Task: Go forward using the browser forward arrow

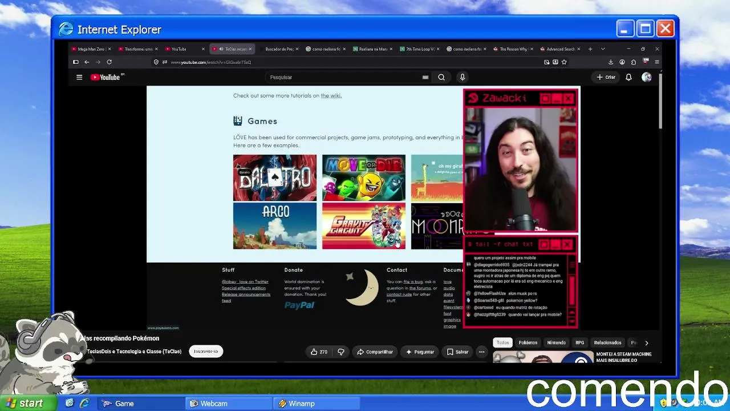Action: point(98,62)
